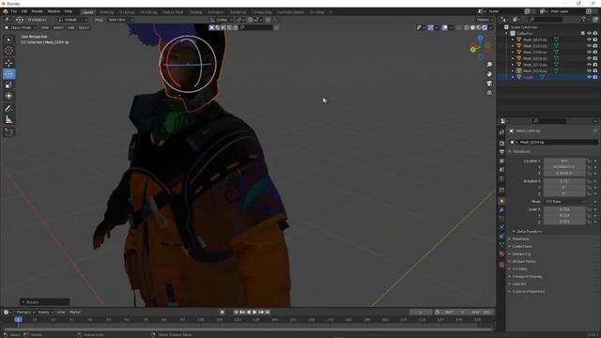
Task: Hide the third mesh via eye icon
Action: 589,53
